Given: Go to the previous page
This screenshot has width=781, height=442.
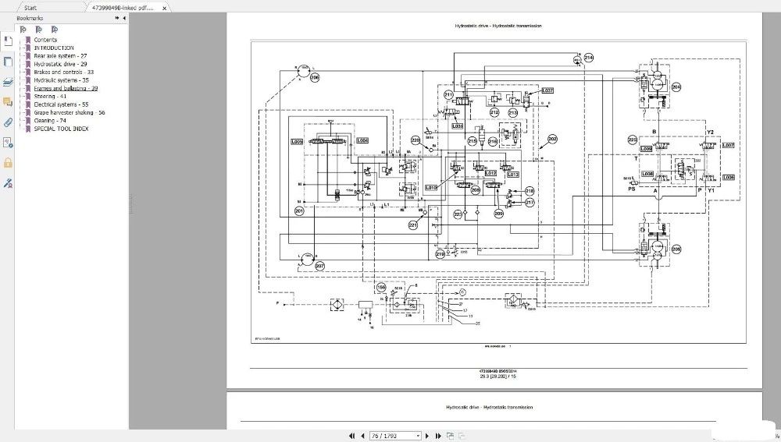Looking at the screenshot, I should point(362,436).
